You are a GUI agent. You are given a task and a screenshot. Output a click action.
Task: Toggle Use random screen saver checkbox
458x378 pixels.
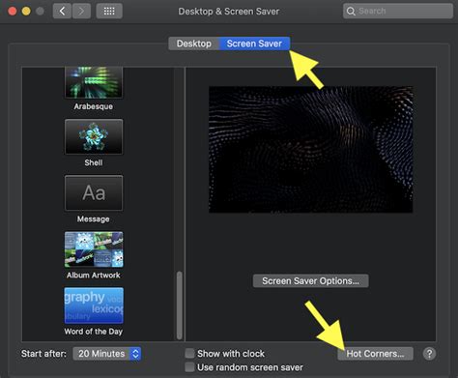189,367
